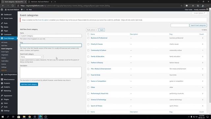Open the Bulk actions dropdown
The image size is (211, 119).
coord(92,30)
